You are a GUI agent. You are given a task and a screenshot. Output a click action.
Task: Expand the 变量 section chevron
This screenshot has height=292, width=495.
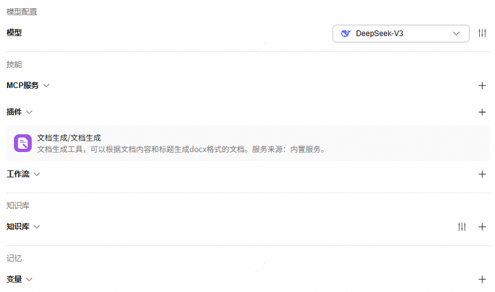point(29,279)
